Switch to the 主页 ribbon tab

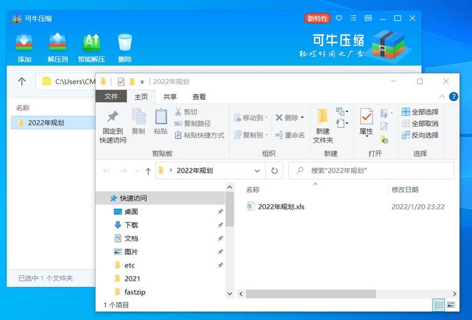[141, 97]
